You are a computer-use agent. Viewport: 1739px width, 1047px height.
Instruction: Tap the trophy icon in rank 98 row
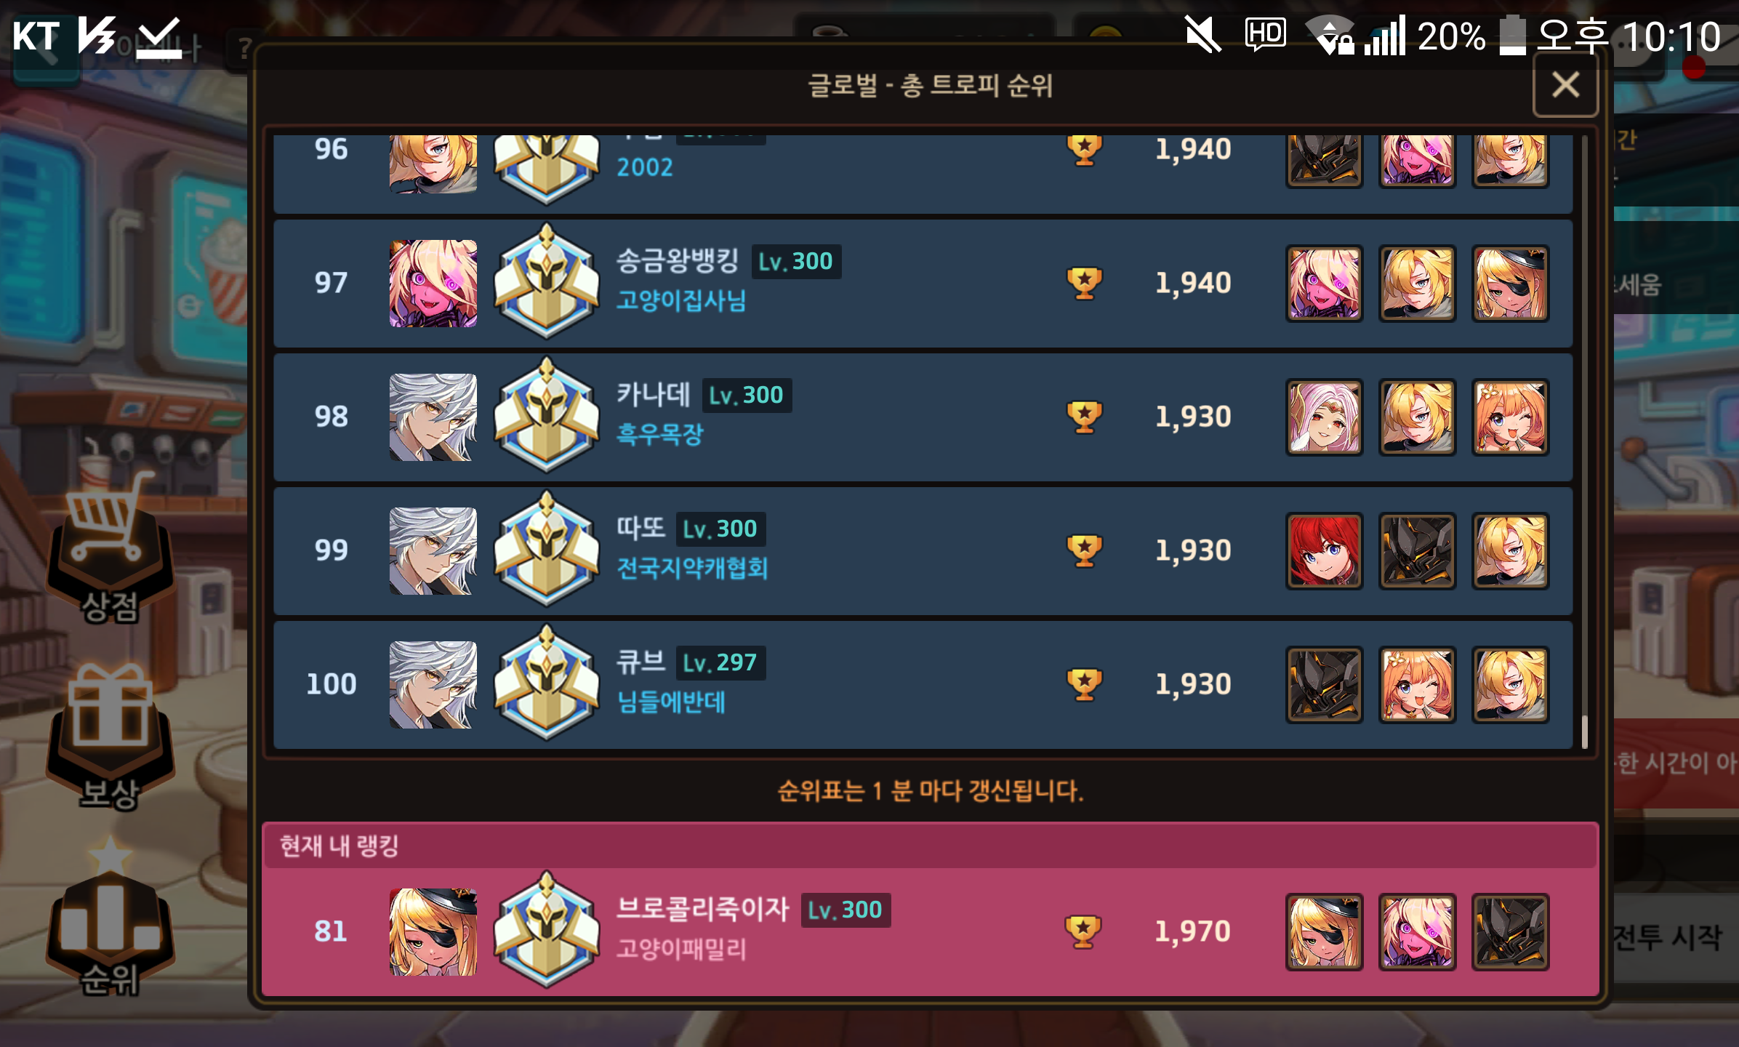(1084, 417)
